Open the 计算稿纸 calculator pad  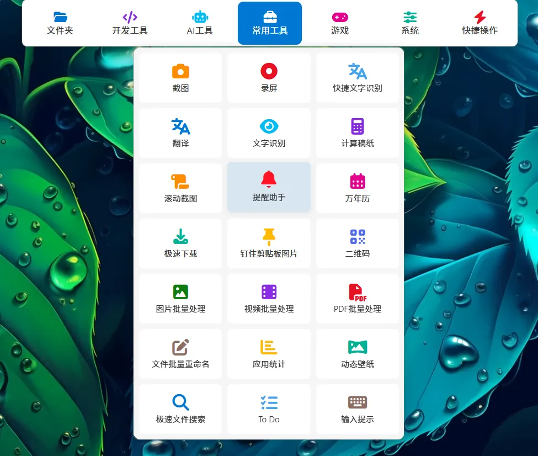(x=358, y=133)
